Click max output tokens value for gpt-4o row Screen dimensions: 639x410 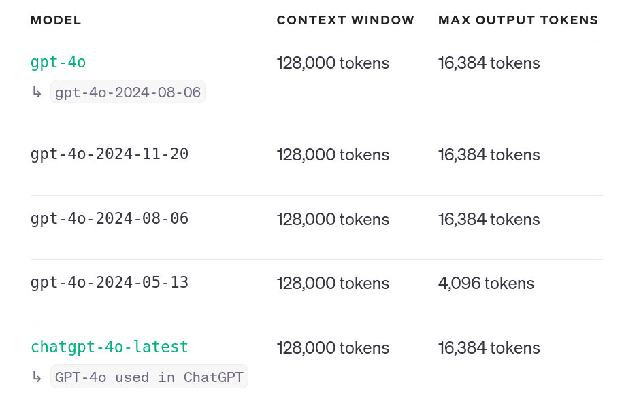[x=489, y=63]
